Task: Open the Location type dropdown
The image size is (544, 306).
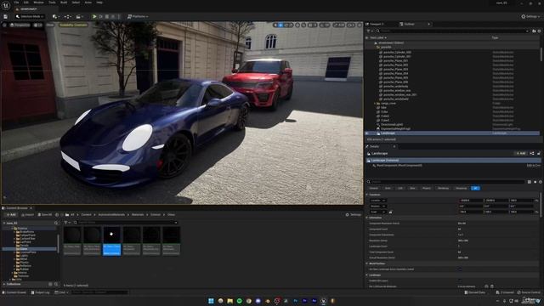Action: click(377, 201)
